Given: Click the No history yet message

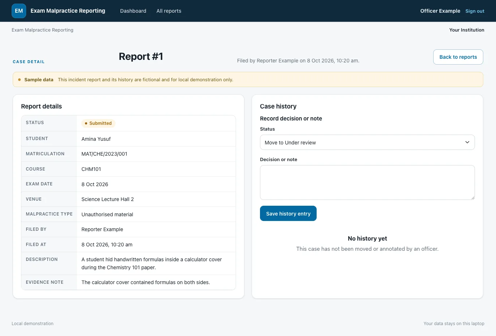Looking at the screenshot, I should click(x=367, y=238).
